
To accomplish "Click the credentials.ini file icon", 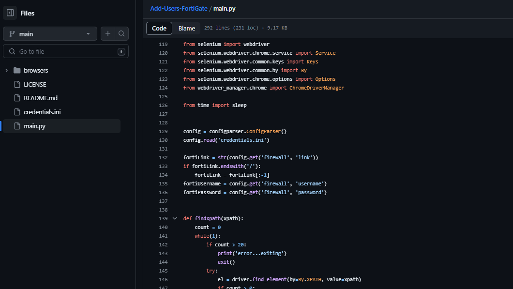I will click(x=17, y=112).
